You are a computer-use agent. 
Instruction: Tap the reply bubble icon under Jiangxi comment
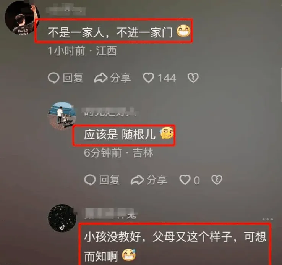click(53, 78)
